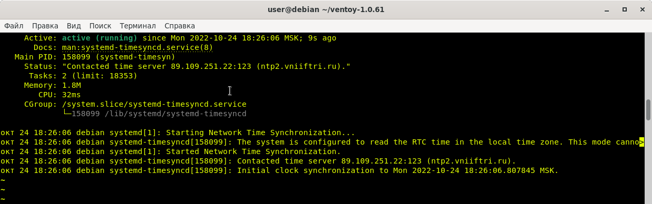
Task: Click man:systemd-timesyncd.service(8) docs link
Action: (138, 47)
